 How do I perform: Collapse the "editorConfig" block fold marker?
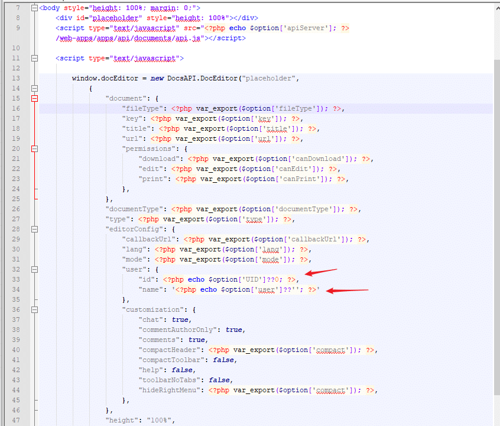(34, 229)
